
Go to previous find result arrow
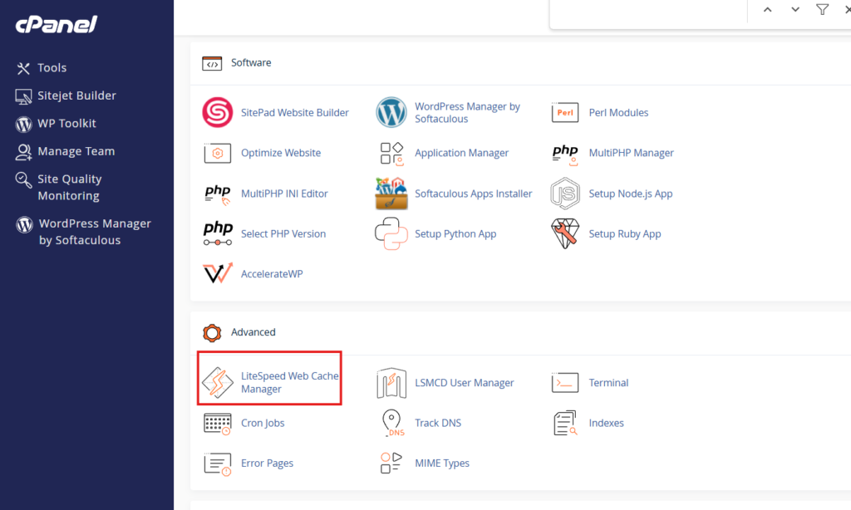767,10
